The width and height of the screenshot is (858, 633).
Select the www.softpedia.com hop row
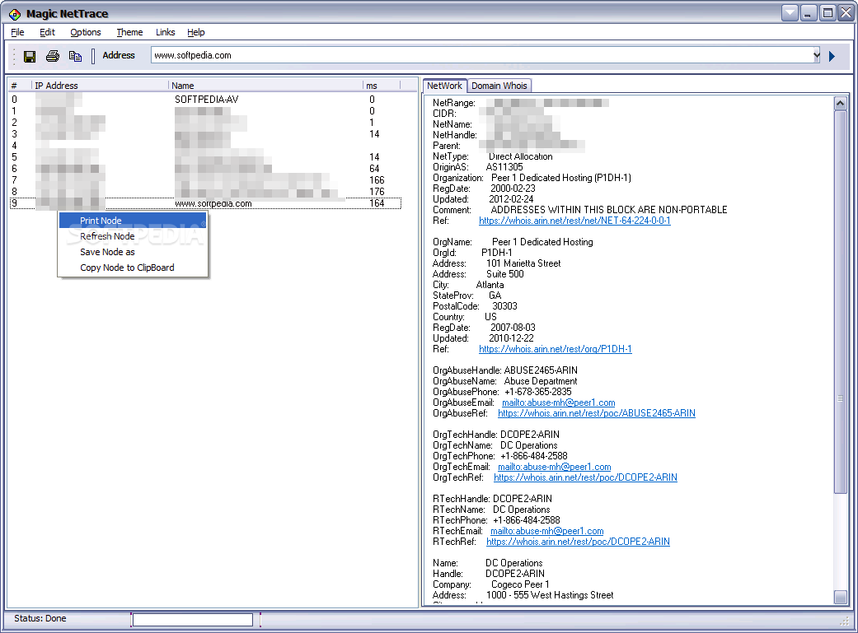click(205, 203)
